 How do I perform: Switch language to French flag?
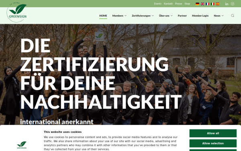coord(208,4)
